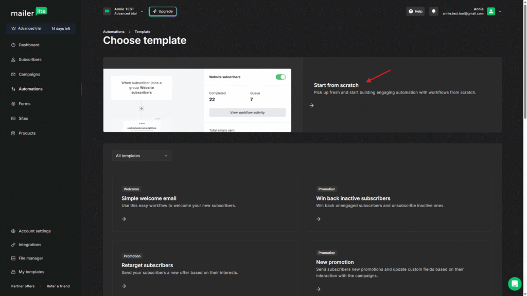Expand the All templates dropdown

142,156
